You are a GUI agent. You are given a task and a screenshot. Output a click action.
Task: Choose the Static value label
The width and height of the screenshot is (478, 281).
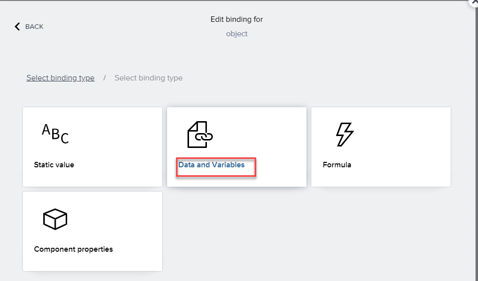54,165
